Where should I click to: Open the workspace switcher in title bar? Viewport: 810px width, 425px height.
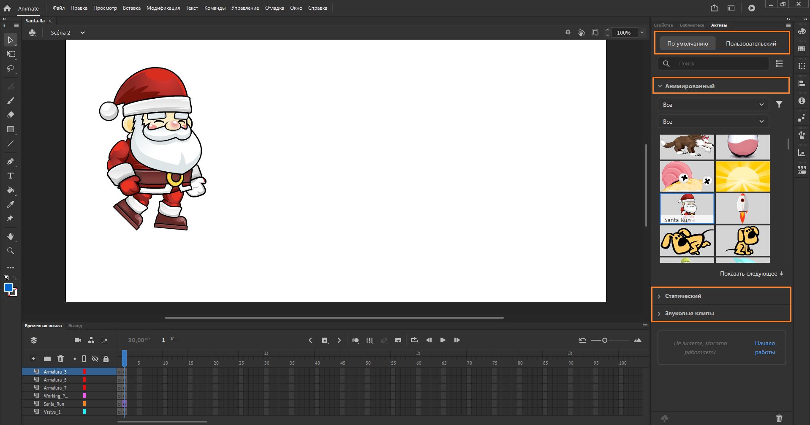[731, 8]
